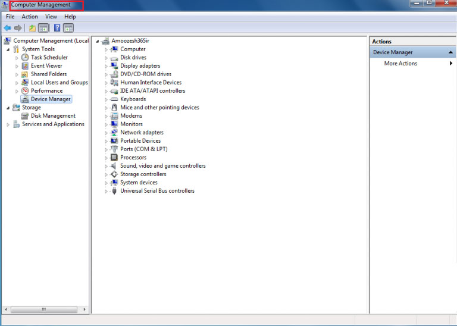The height and width of the screenshot is (326, 457).
Task: Click the Up one level folder icon
Action: (32, 29)
